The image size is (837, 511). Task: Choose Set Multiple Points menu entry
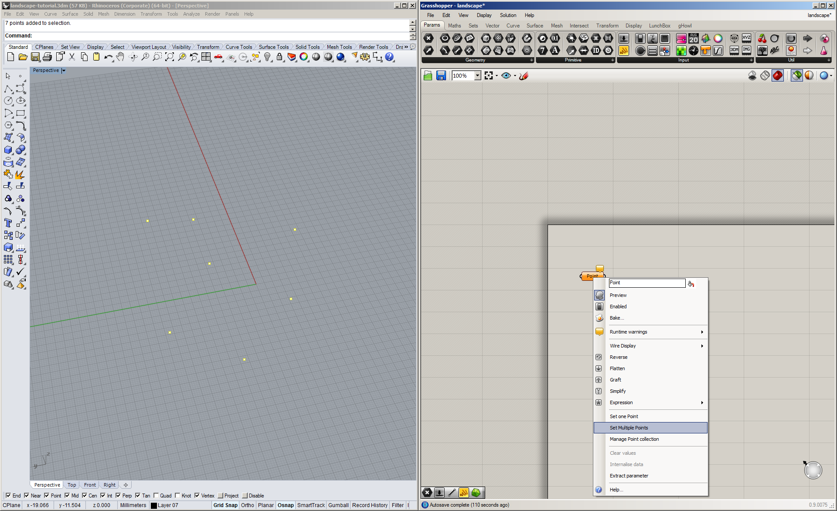[629, 428]
